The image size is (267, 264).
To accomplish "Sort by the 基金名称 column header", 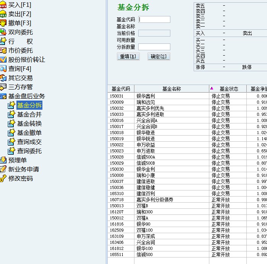I will pos(172,89).
